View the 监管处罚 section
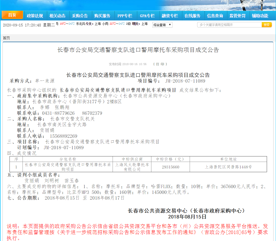The height and width of the screenshot is (241, 276). point(238,15)
